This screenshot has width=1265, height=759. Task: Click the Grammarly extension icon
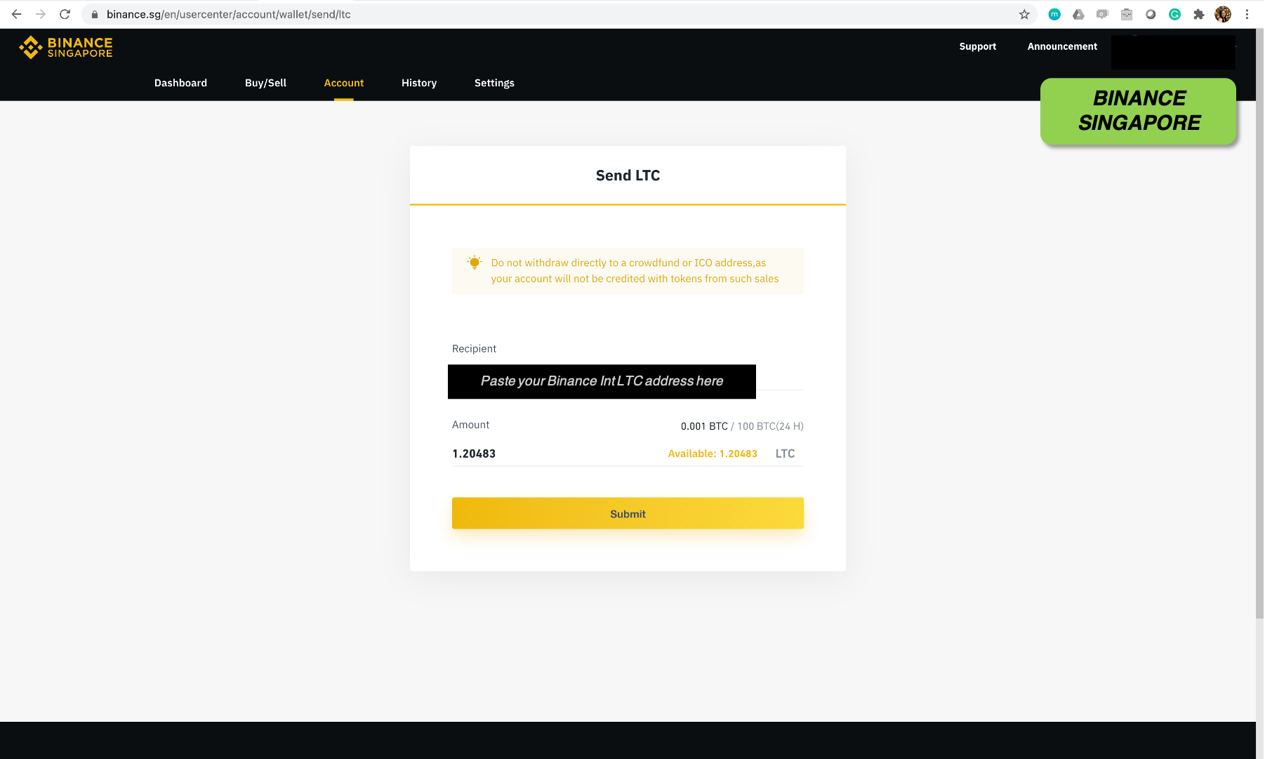coord(1174,14)
